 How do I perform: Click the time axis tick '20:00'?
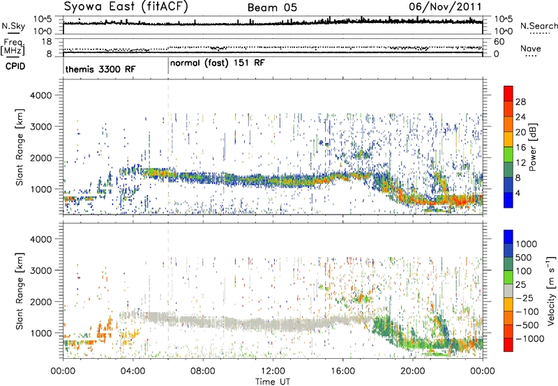[413, 371]
